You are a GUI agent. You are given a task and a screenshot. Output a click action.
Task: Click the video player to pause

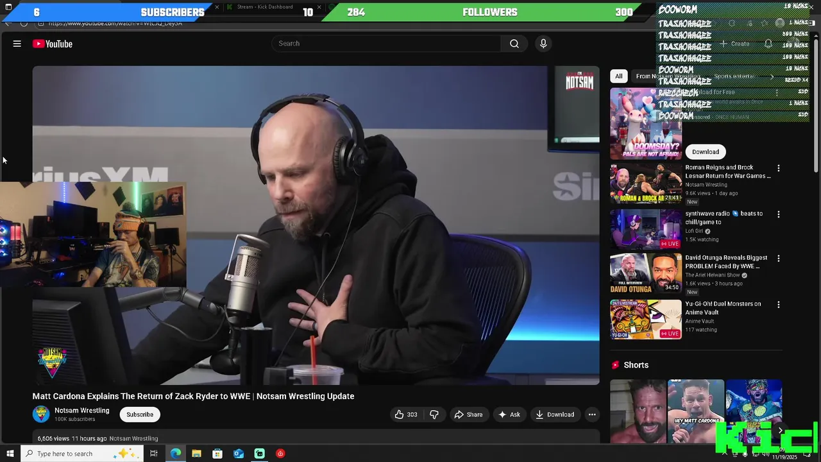coord(316,225)
